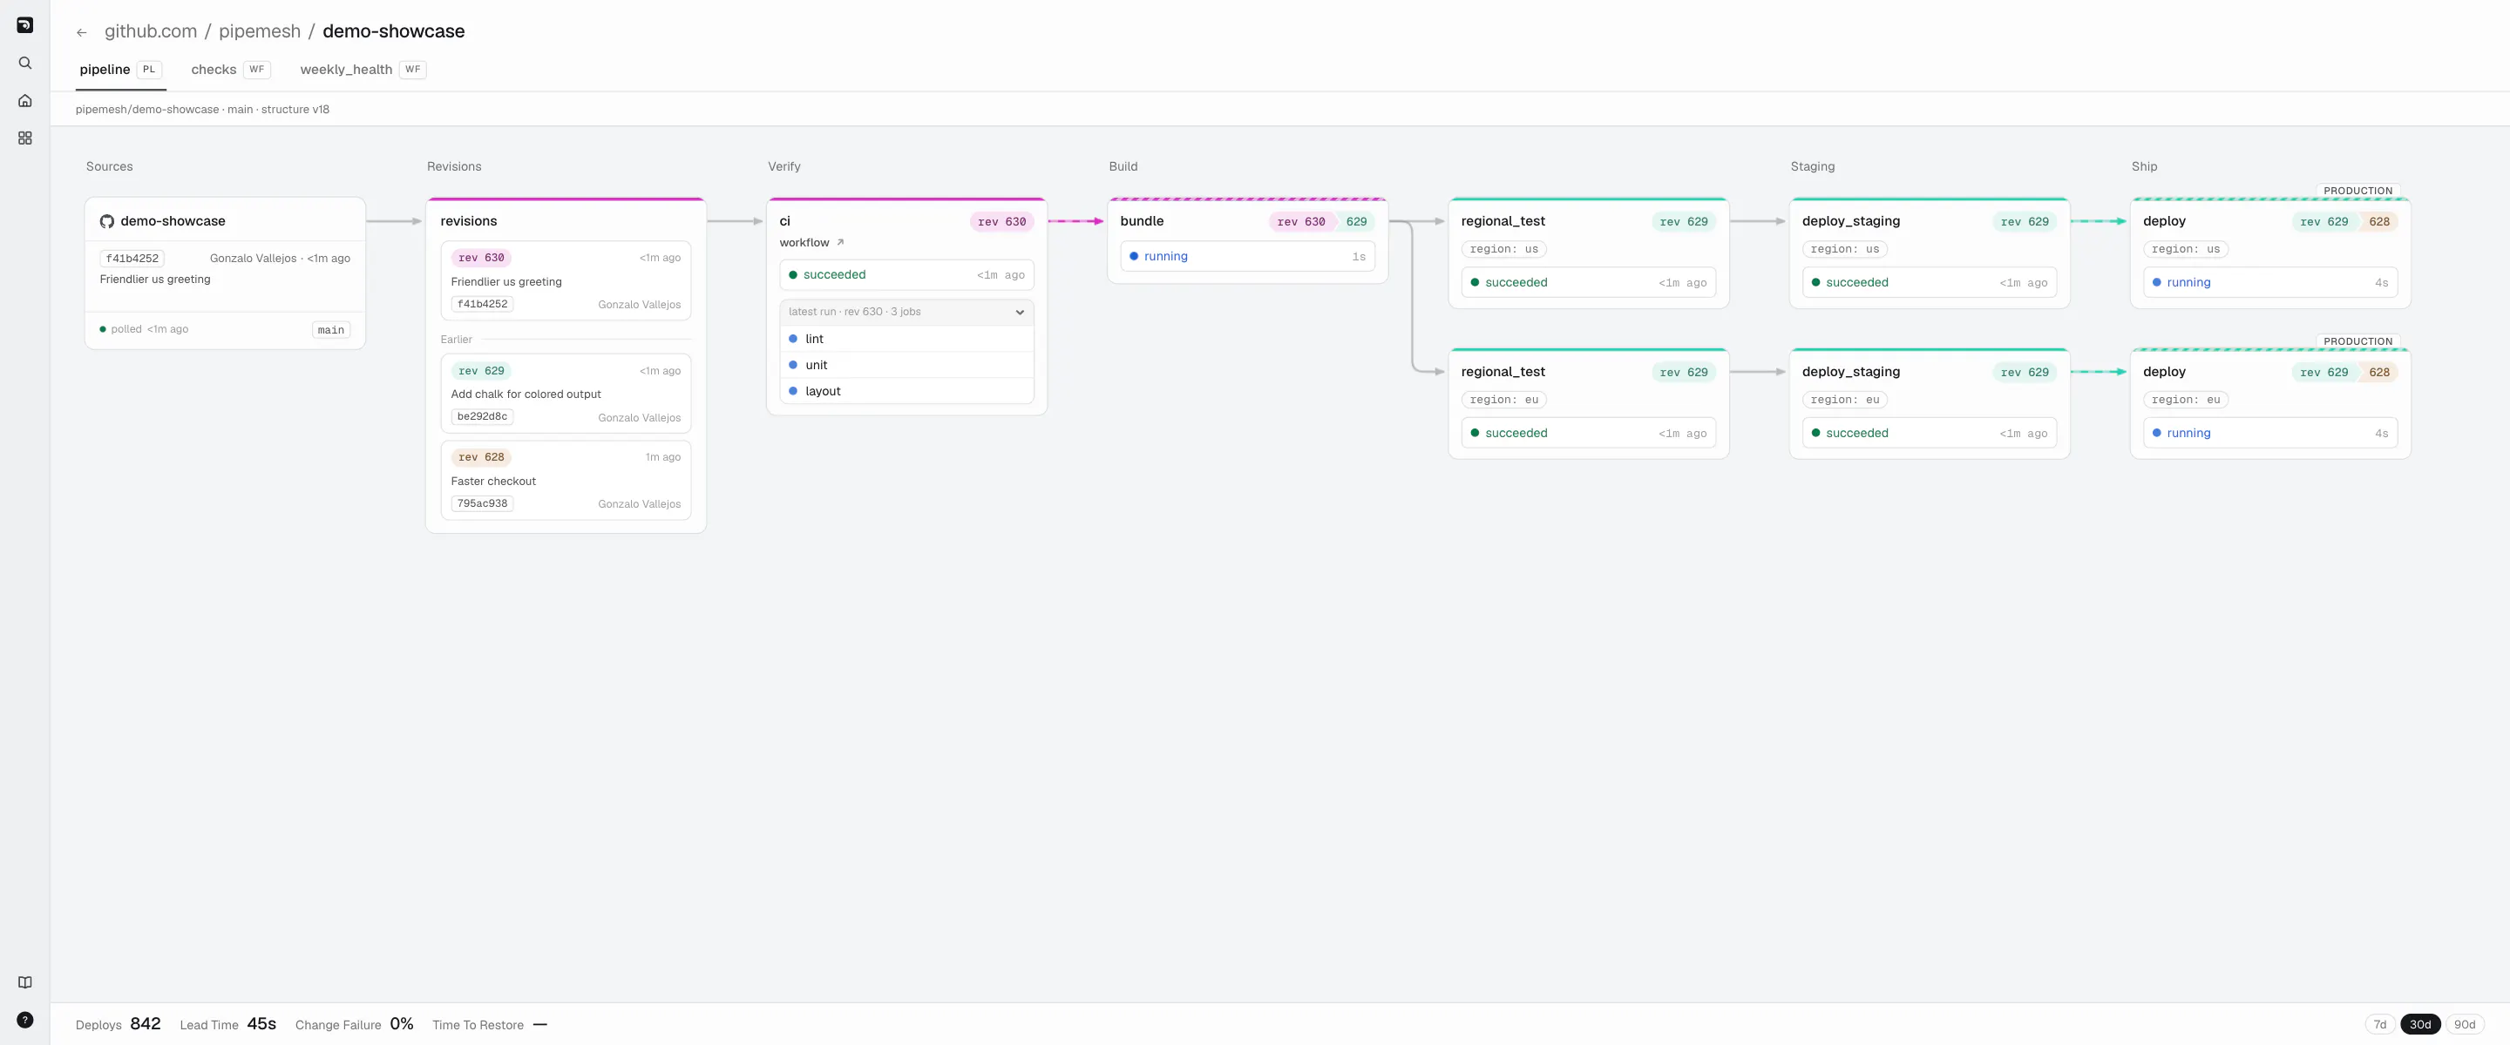Go to home via sidebar house icon
The height and width of the screenshot is (1045, 2510).
click(x=25, y=100)
